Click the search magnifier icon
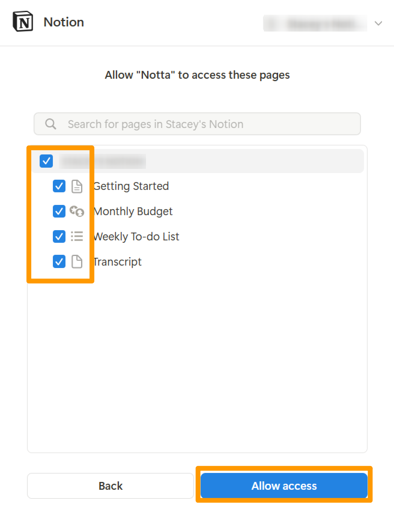This screenshot has width=394, height=515. (50, 124)
